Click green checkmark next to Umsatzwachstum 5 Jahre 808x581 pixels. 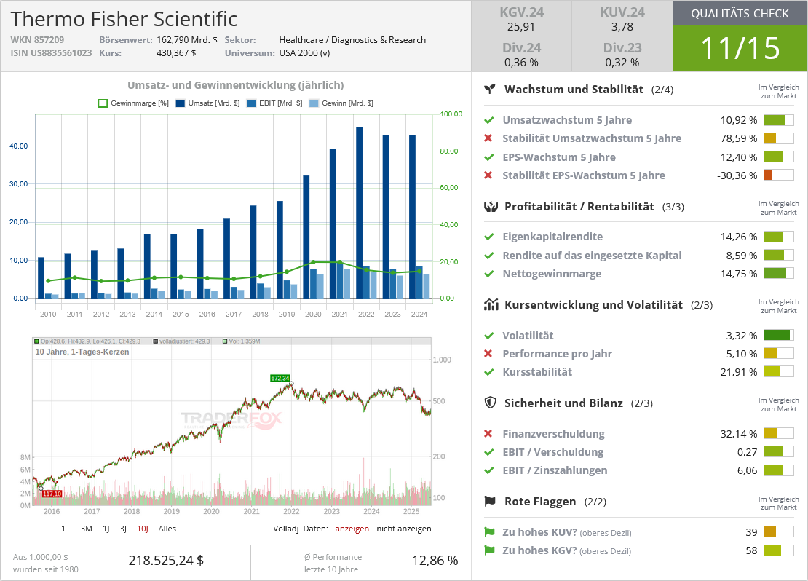click(489, 120)
